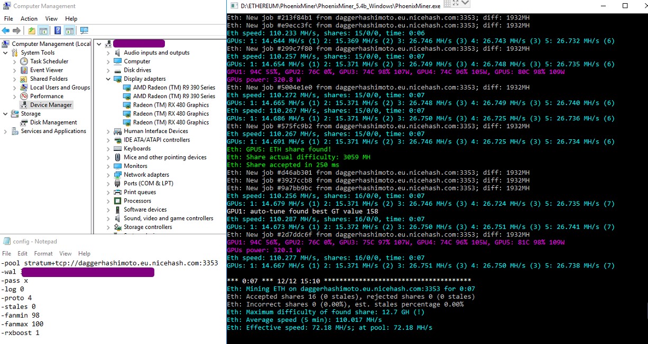Open the Notepad Edit menu
The width and height of the screenshot is (648, 344).
coord(23,254)
